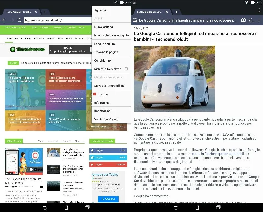
Task: Tap Android back button in left navigation bar
Action: [x=45, y=208]
